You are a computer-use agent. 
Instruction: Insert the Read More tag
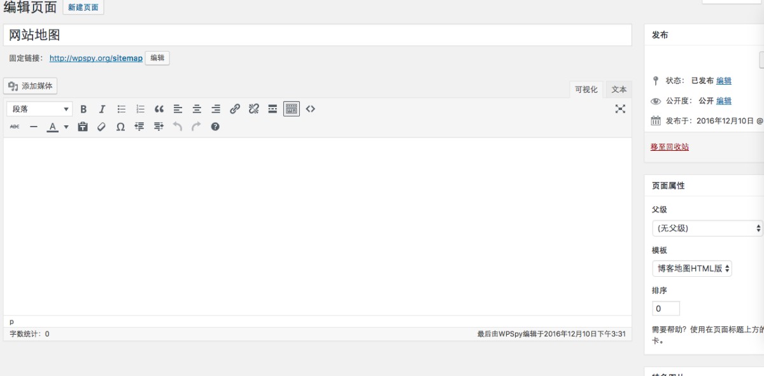[272, 109]
